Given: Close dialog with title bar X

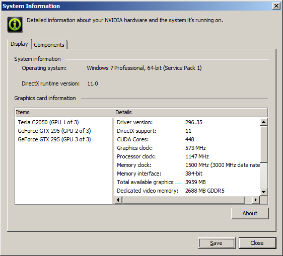Looking at the screenshot, I should click(276, 6).
